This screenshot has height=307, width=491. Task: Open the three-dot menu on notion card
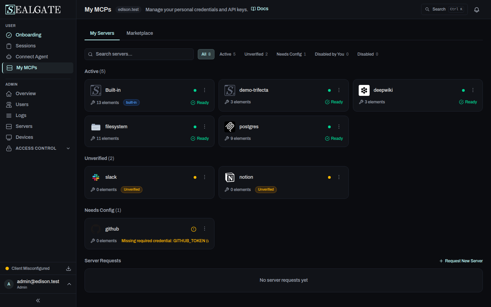tap(339, 177)
